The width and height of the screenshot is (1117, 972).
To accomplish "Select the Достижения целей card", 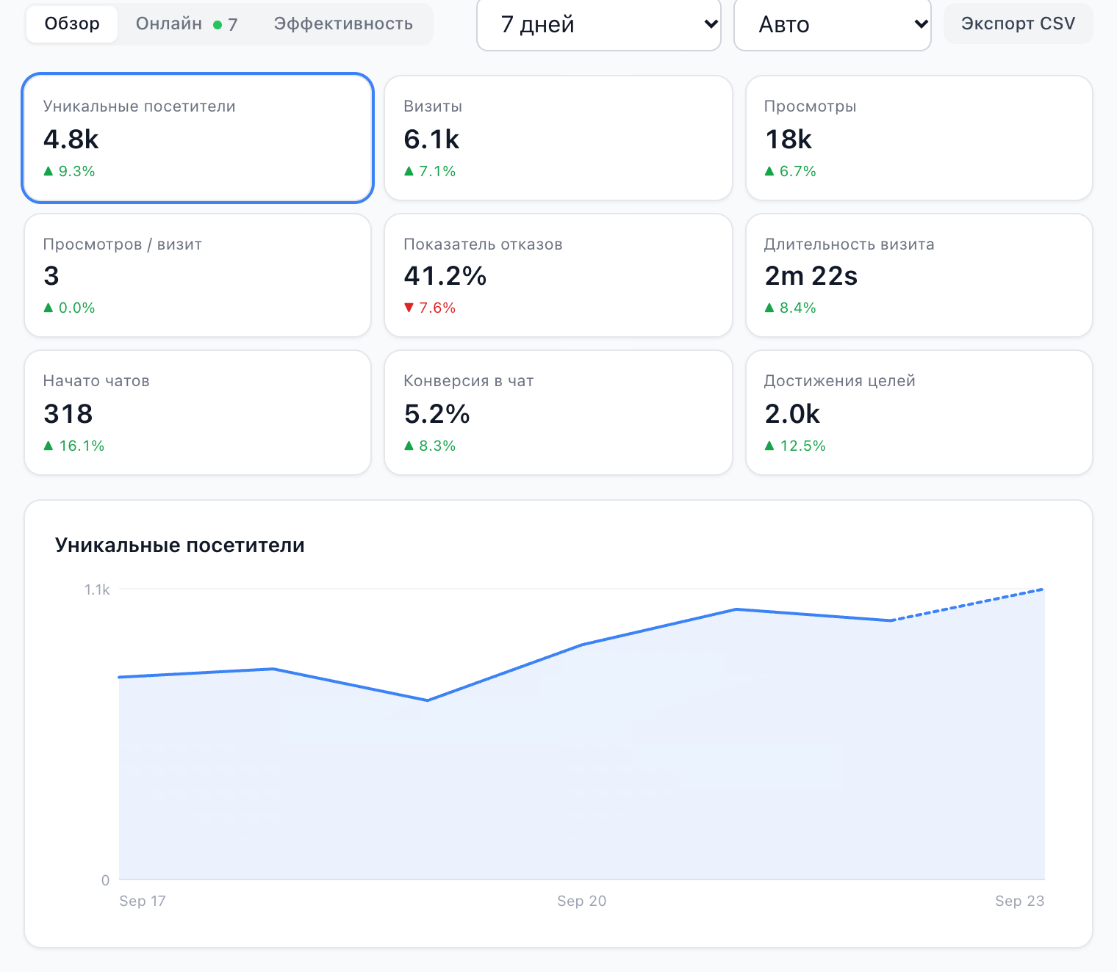I will click(x=919, y=413).
